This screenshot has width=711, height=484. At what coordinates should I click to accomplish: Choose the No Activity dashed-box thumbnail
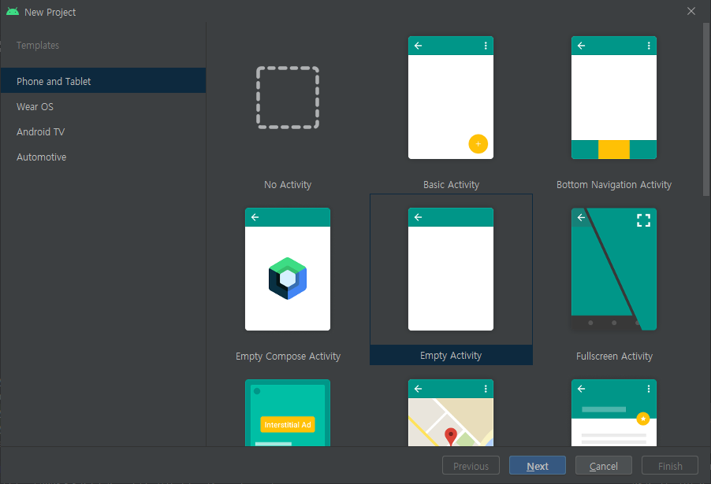tap(288, 98)
